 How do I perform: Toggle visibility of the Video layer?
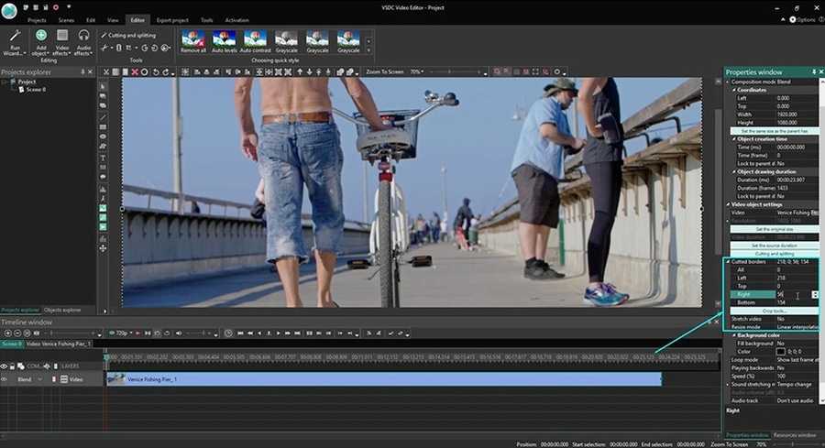pyautogui.click(x=5, y=378)
